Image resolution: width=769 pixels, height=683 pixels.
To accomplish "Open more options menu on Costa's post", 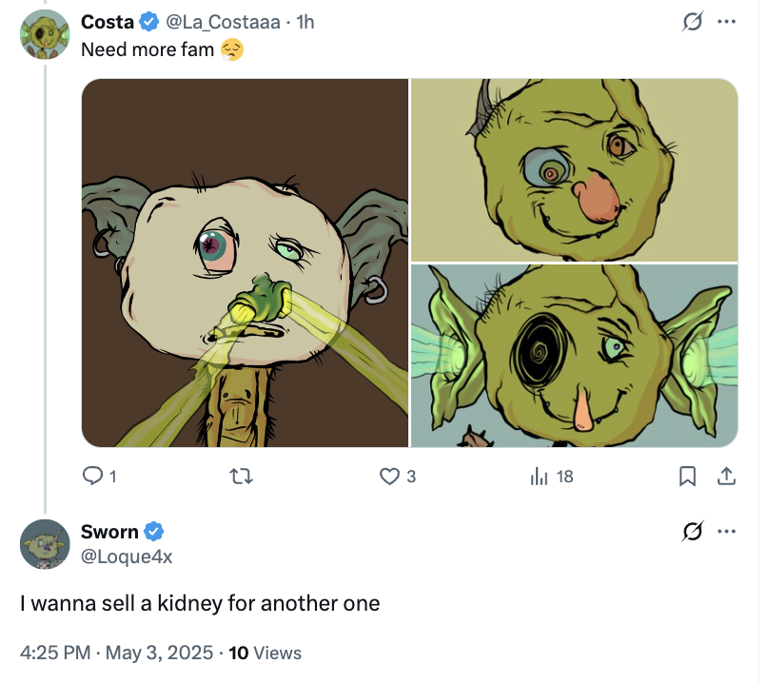I will click(726, 21).
